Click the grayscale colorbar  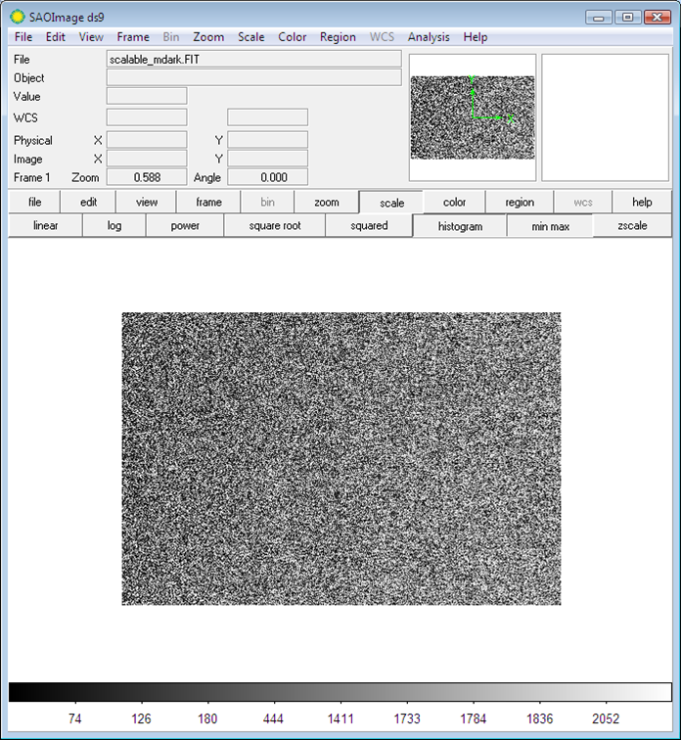pyautogui.click(x=340, y=693)
